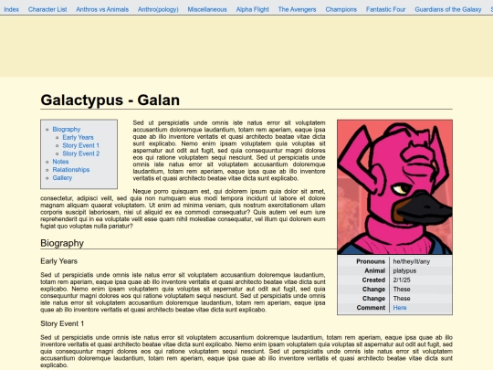Click the Animal label in infobox
493x370 pixels.
[x=374, y=271]
